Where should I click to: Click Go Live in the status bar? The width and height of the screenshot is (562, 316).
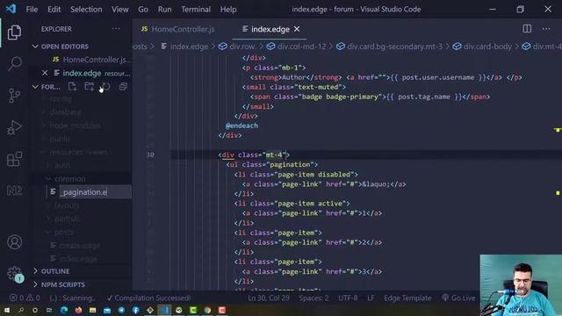pos(458,298)
